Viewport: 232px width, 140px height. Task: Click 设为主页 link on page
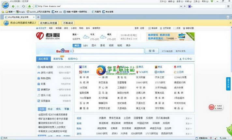coord(41,28)
